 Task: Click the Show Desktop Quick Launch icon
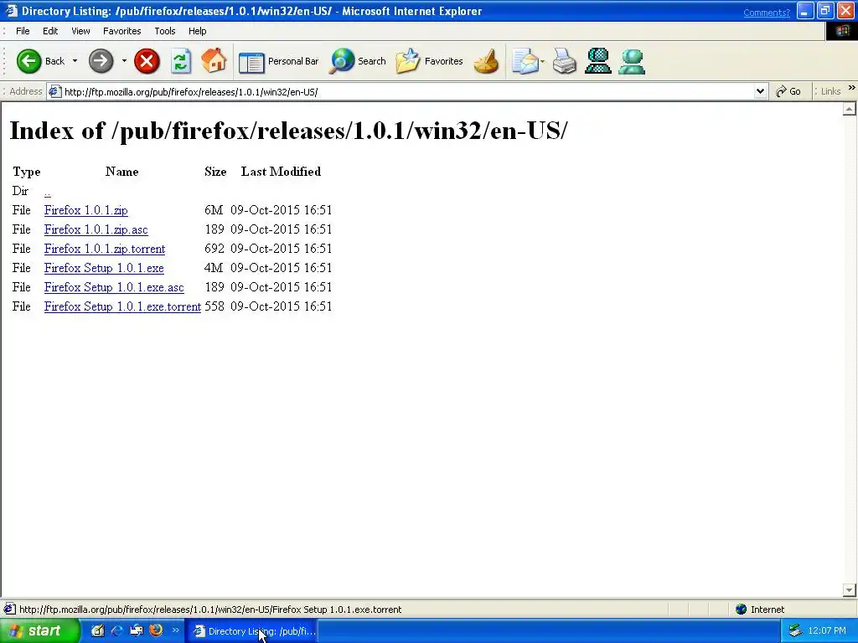pos(137,630)
